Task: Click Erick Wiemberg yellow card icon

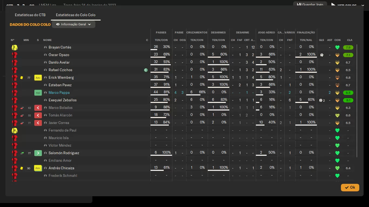Action: 22,78
